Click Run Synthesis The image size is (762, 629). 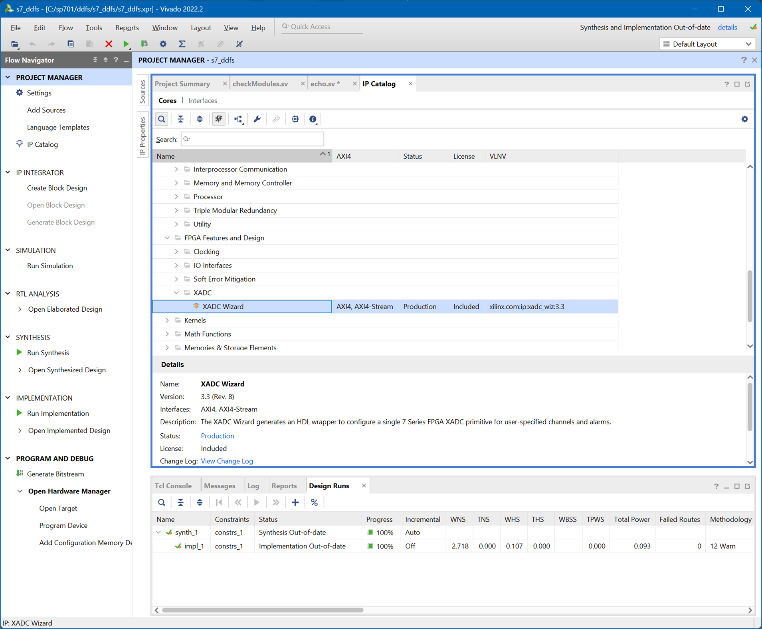pos(48,353)
